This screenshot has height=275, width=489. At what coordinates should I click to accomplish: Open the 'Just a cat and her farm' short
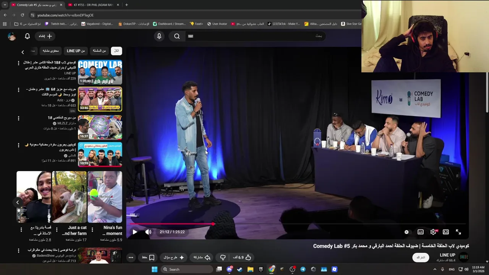point(69,197)
